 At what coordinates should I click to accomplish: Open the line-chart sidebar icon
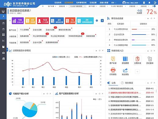tap(3, 41)
